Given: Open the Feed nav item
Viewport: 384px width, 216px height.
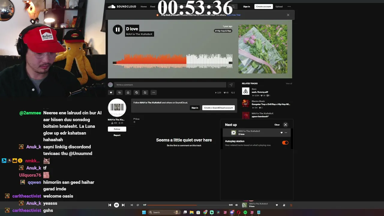Looking at the screenshot, I should pos(153,7).
